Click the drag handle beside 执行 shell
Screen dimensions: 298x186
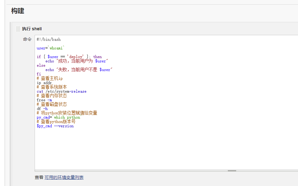18,29
